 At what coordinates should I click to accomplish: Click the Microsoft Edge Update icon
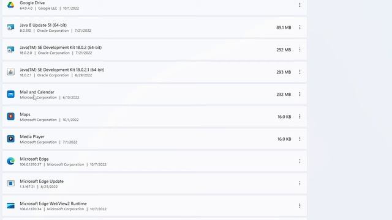[x=10, y=183]
